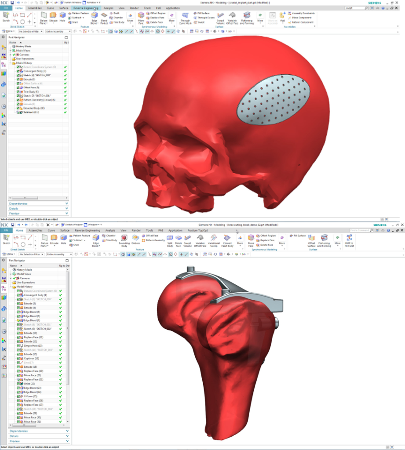Toggle the Coplanar (16) feature checkbox
405x450 pixels.
tap(18, 359)
